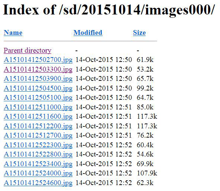
Task: Select size value 64.7k
Action: 145,98
